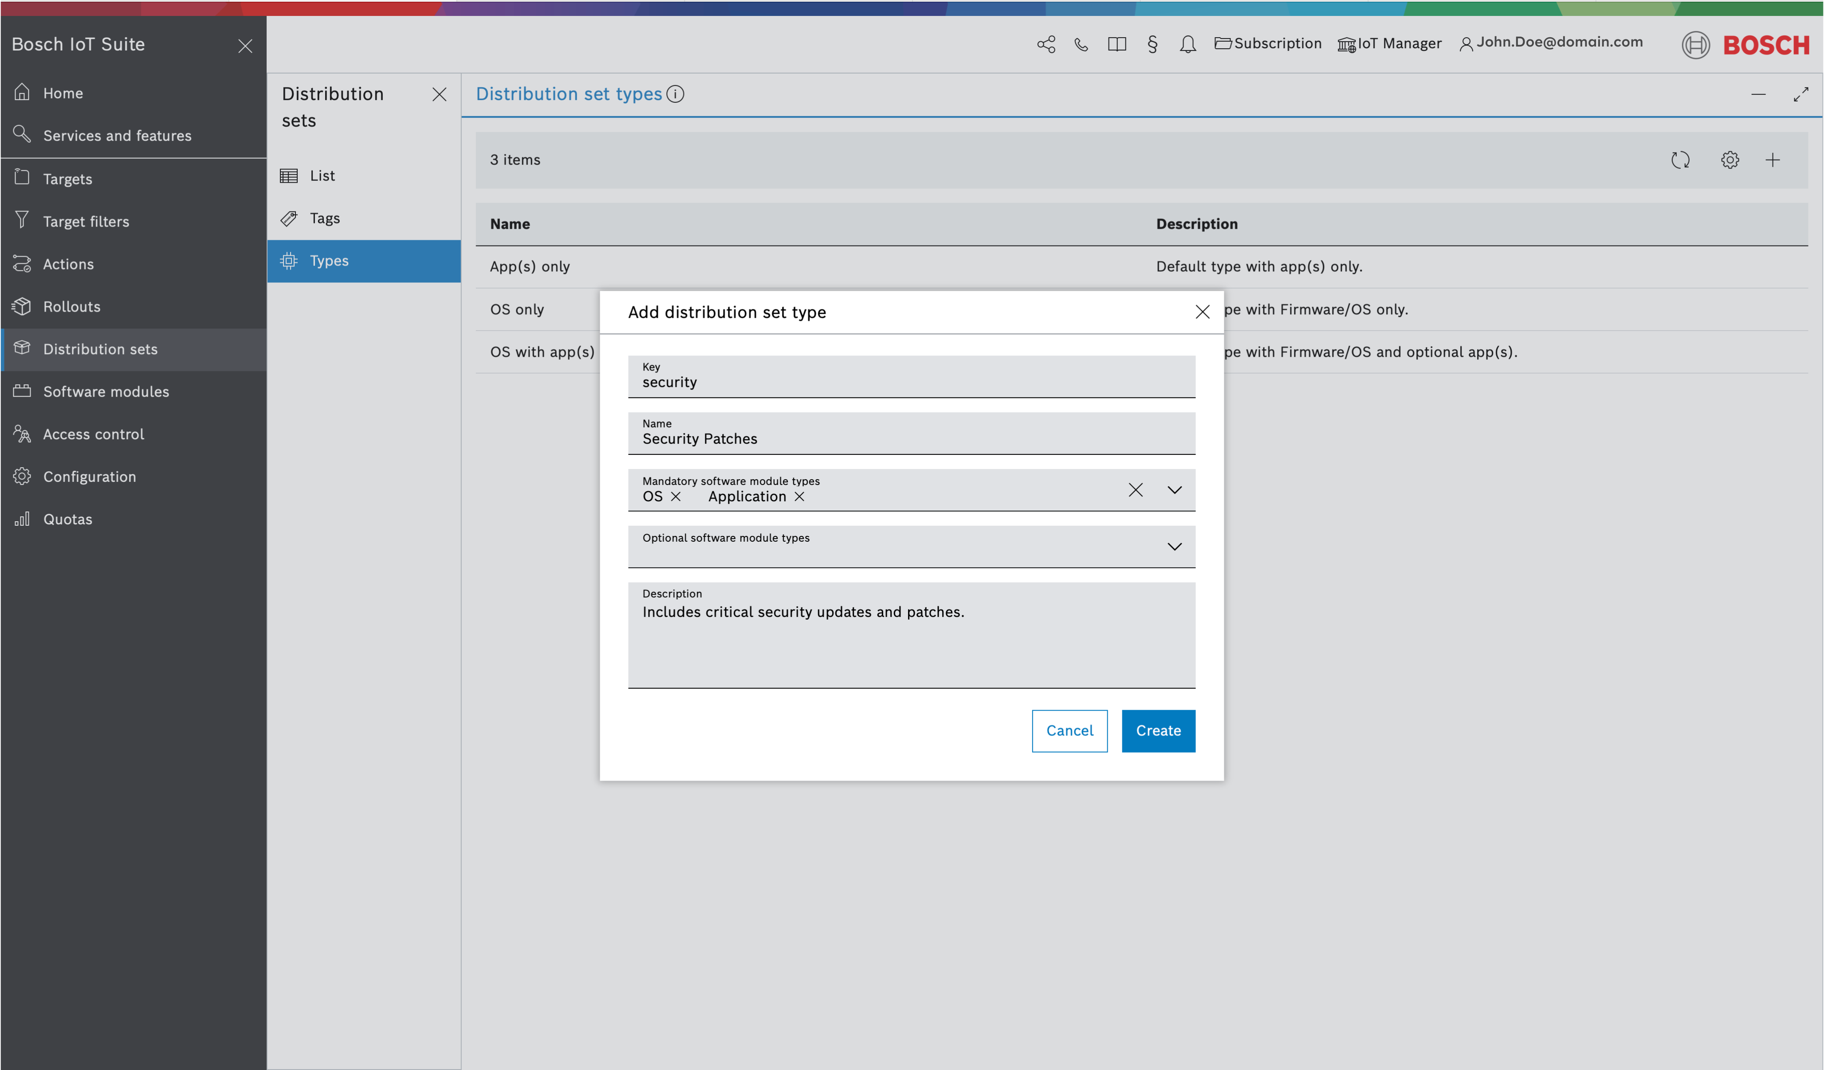Open the documentation book icon
The image size is (1824, 1070).
(x=1117, y=44)
